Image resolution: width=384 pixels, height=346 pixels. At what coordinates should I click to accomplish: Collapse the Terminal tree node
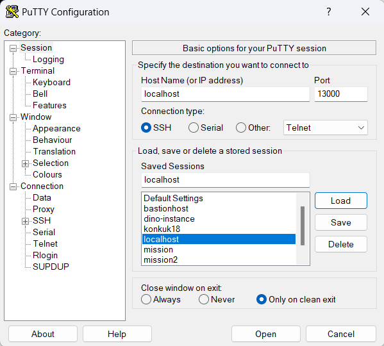pyautogui.click(x=13, y=72)
